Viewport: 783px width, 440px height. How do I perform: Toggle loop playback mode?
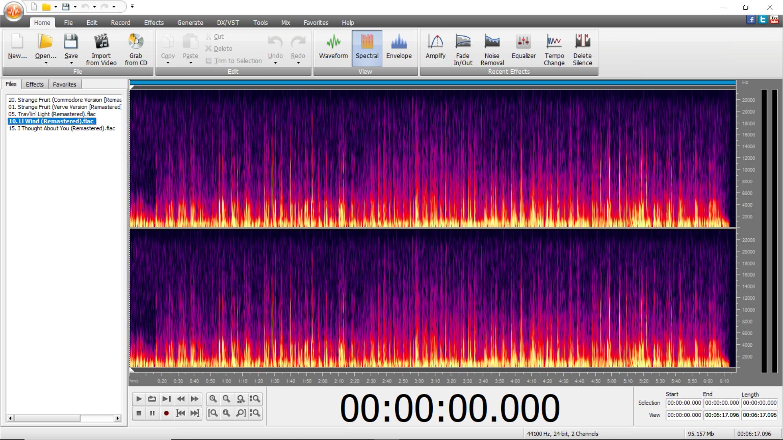(x=152, y=399)
